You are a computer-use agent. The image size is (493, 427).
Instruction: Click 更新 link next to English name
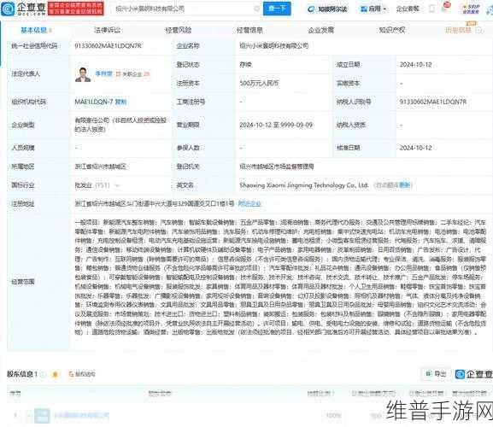click(405, 185)
